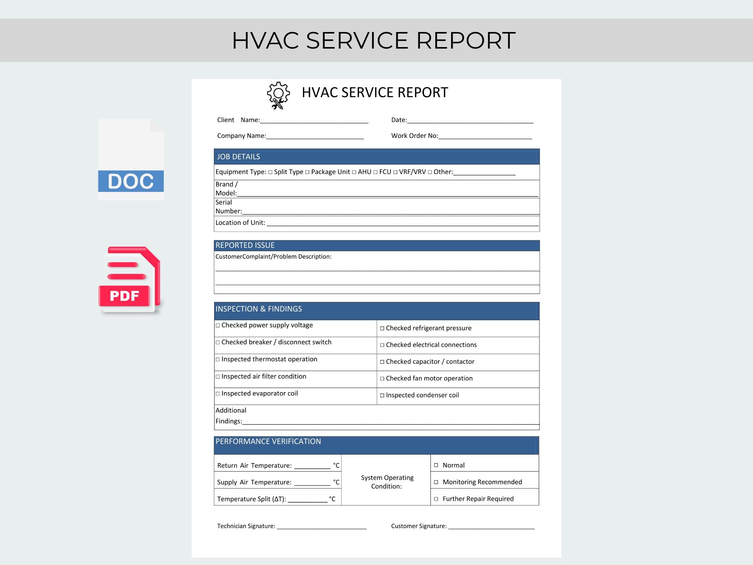This screenshot has height=565, width=753.
Task: Check the Package Unit equipment checkbox
Action: pyautogui.click(x=307, y=172)
